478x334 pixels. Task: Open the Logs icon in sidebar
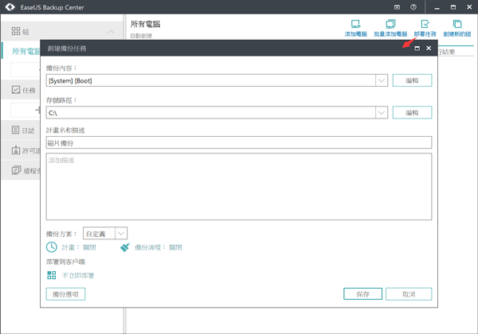16,130
